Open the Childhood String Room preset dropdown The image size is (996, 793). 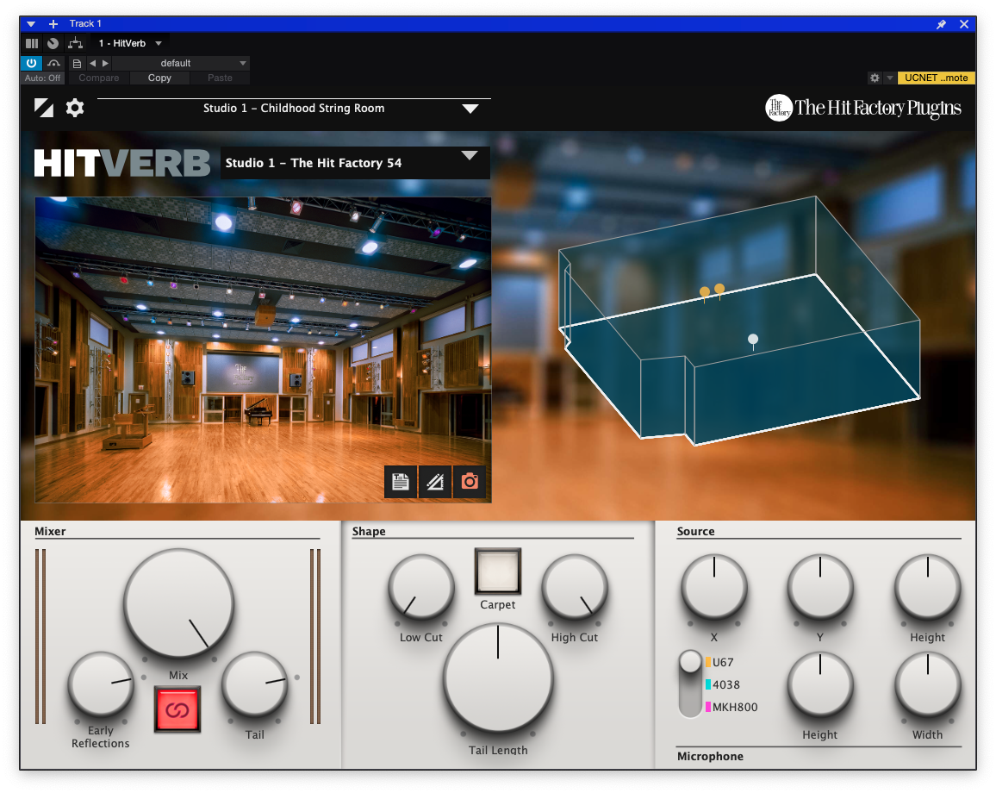click(x=294, y=108)
